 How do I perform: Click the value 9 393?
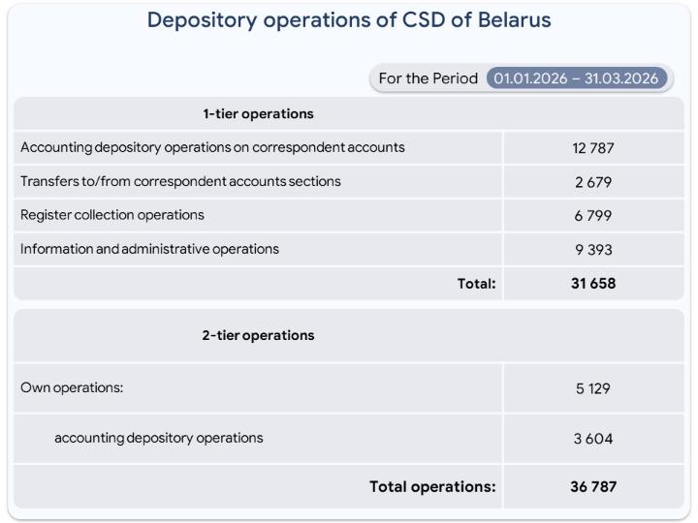[593, 250]
